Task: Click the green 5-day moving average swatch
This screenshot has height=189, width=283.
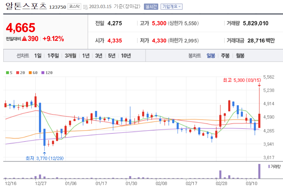Action: pyautogui.click(x=7, y=73)
